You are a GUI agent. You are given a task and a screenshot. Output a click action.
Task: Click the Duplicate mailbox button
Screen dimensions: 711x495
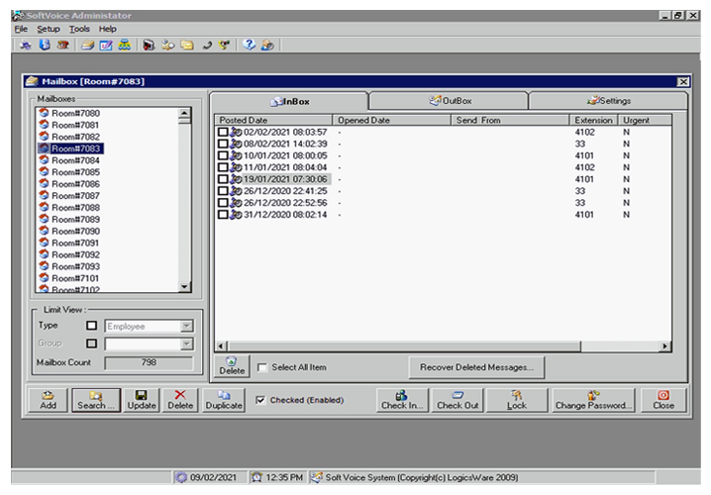pyautogui.click(x=224, y=400)
